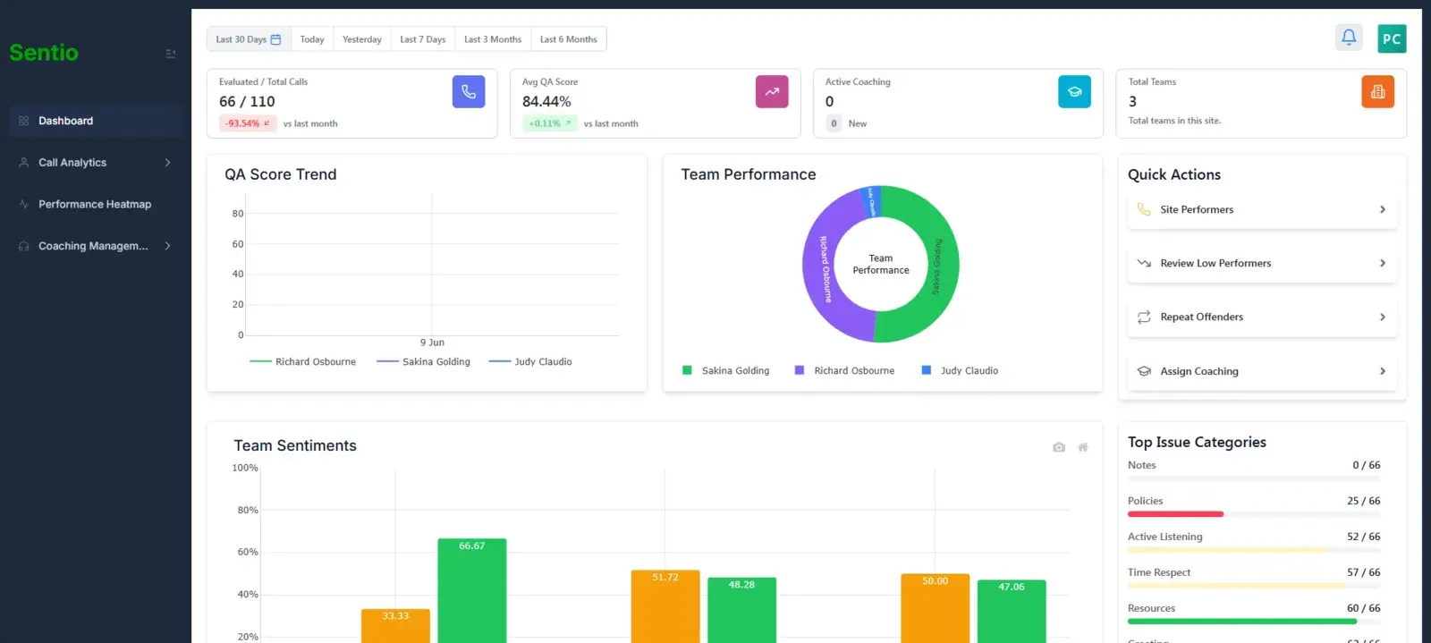Click the Dashboard grid icon in sidebar
Image resolution: width=1431 pixels, height=643 pixels.
(x=24, y=121)
